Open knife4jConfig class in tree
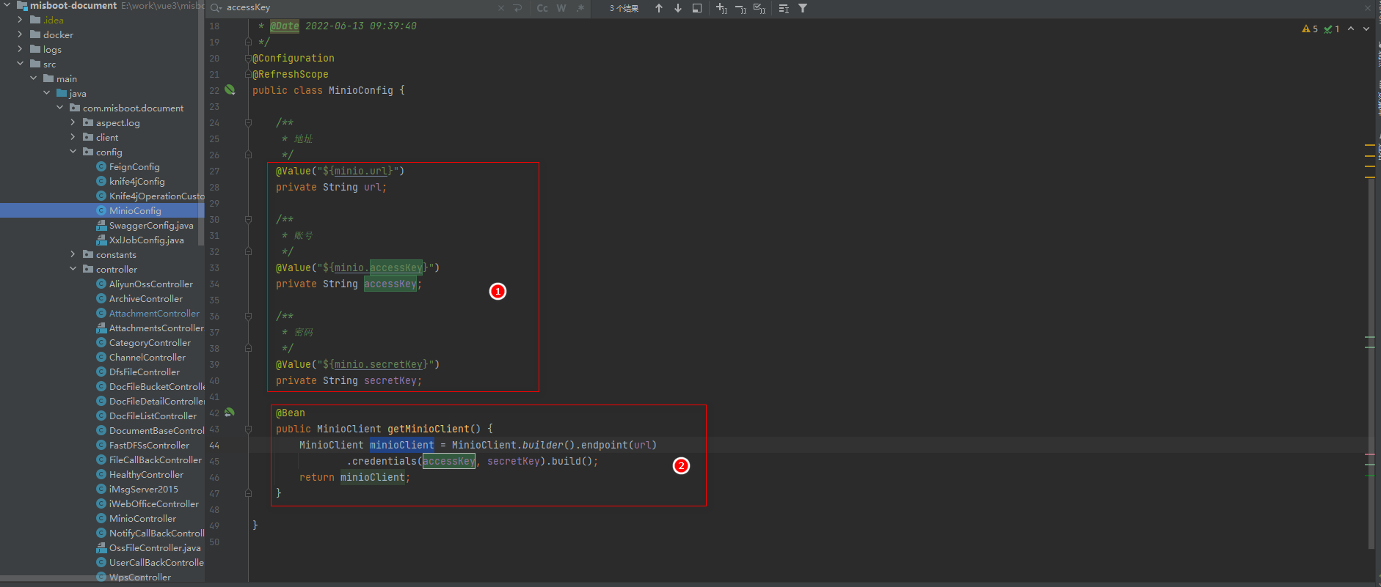The image size is (1381, 587). (x=136, y=181)
